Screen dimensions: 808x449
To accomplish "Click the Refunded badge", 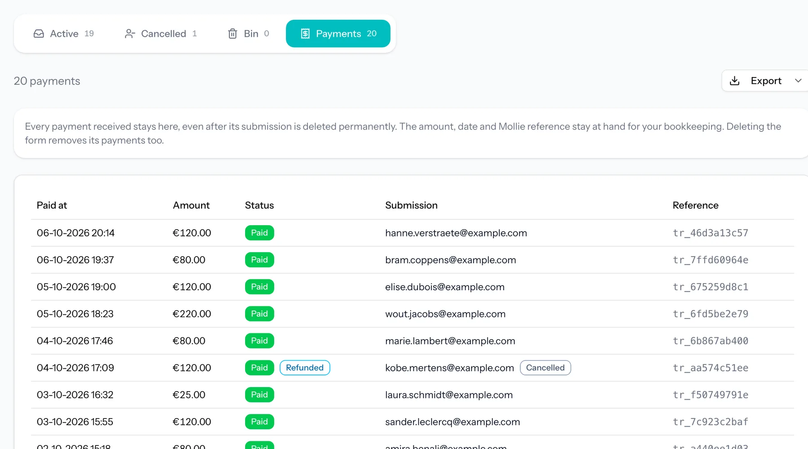I will point(305,368).
